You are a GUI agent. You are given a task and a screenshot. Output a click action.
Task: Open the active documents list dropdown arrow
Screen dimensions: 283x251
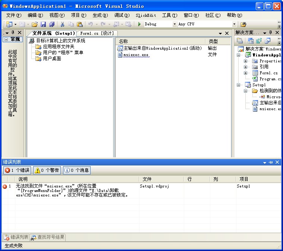[x=220, y=34]
